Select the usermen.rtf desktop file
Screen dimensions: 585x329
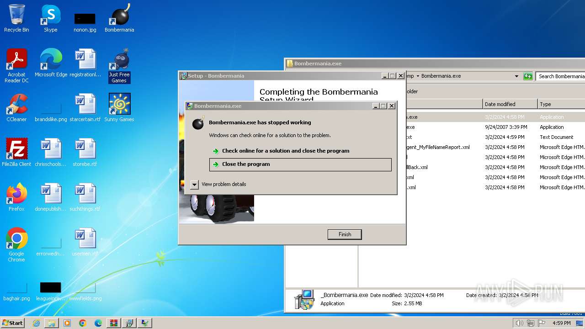pos(85,242)
